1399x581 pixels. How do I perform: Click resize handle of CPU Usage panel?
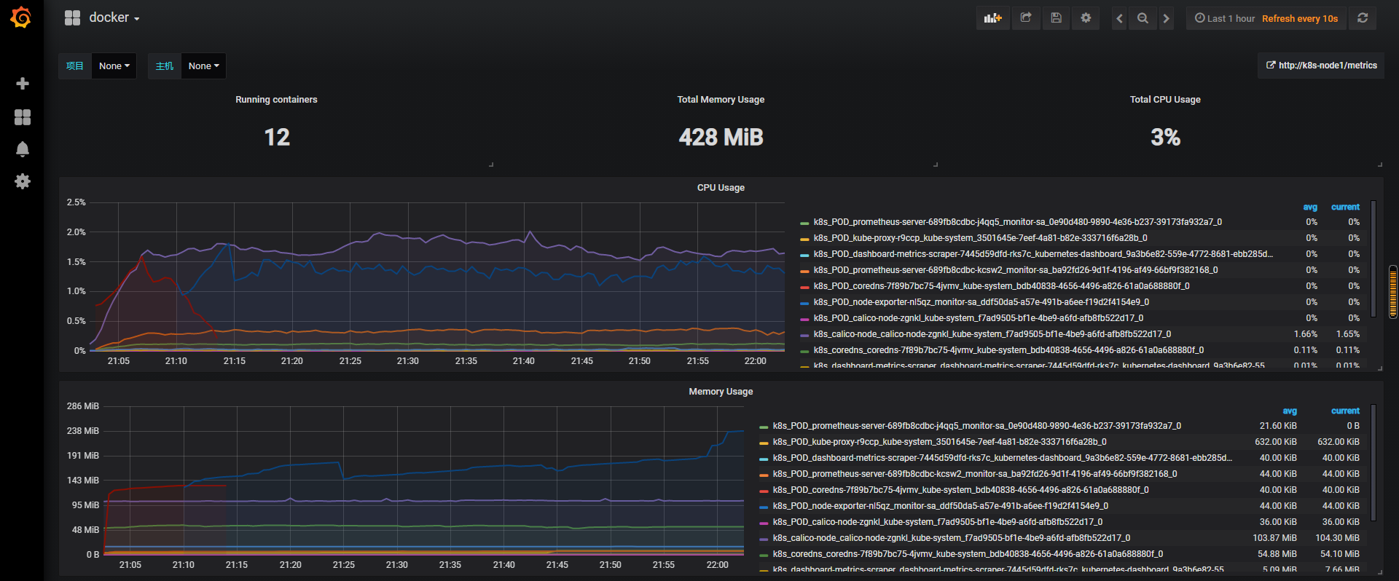click(1380, 368)
